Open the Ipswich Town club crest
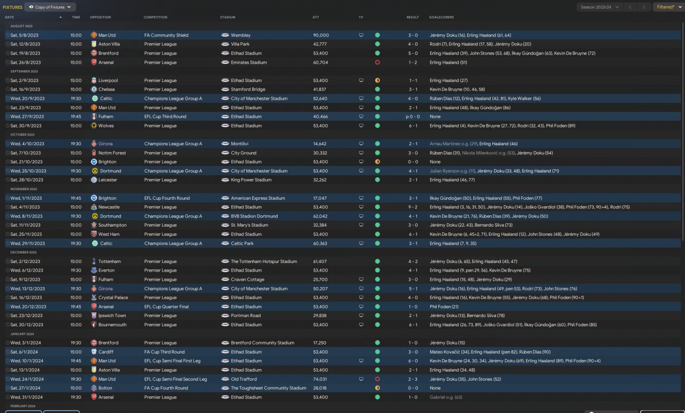The width and height of the screenshot is (685, 413). (94, 316)
